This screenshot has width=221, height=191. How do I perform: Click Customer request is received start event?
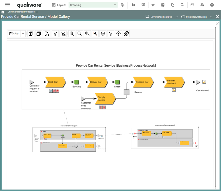(x=32, y=82)
